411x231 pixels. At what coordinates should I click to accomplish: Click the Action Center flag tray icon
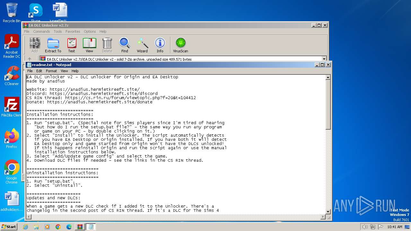coord(380,227)
